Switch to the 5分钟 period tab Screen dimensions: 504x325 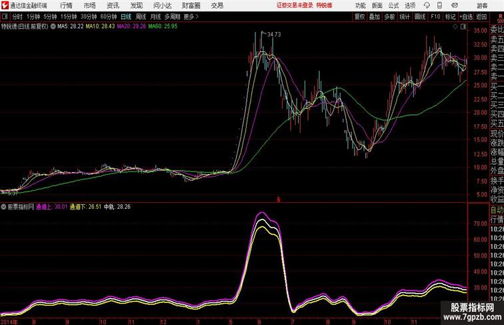[50, 17]
